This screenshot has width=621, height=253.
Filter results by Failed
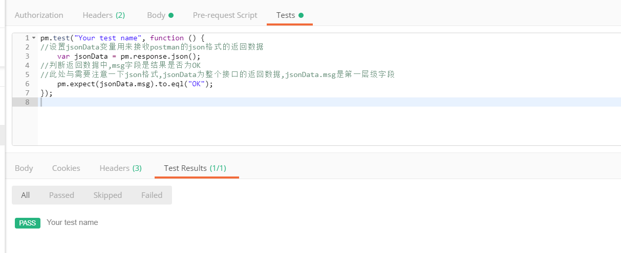click(x=152, y=195)
